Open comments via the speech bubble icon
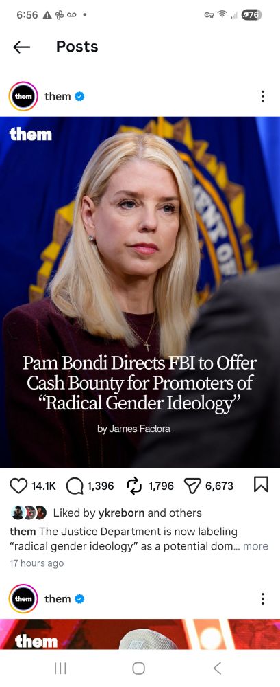Screen dimensions: 280x687 click(x=74, y=486)
